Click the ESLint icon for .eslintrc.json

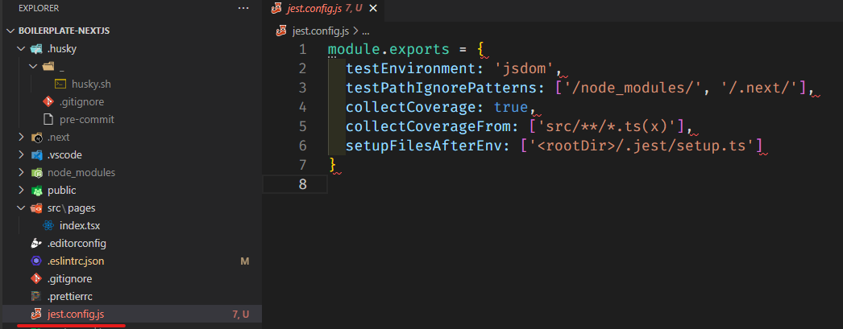tap(35, 261)
